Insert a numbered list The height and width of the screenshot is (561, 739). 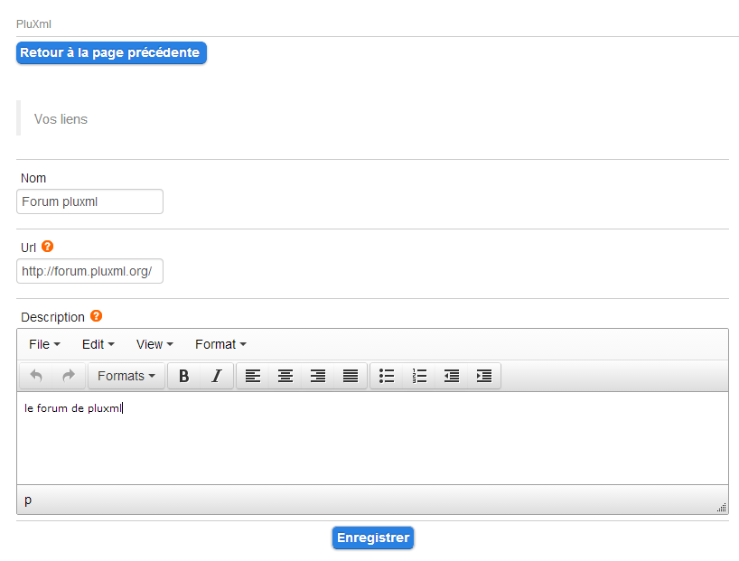pyautogui.click(x=419, y=376)
